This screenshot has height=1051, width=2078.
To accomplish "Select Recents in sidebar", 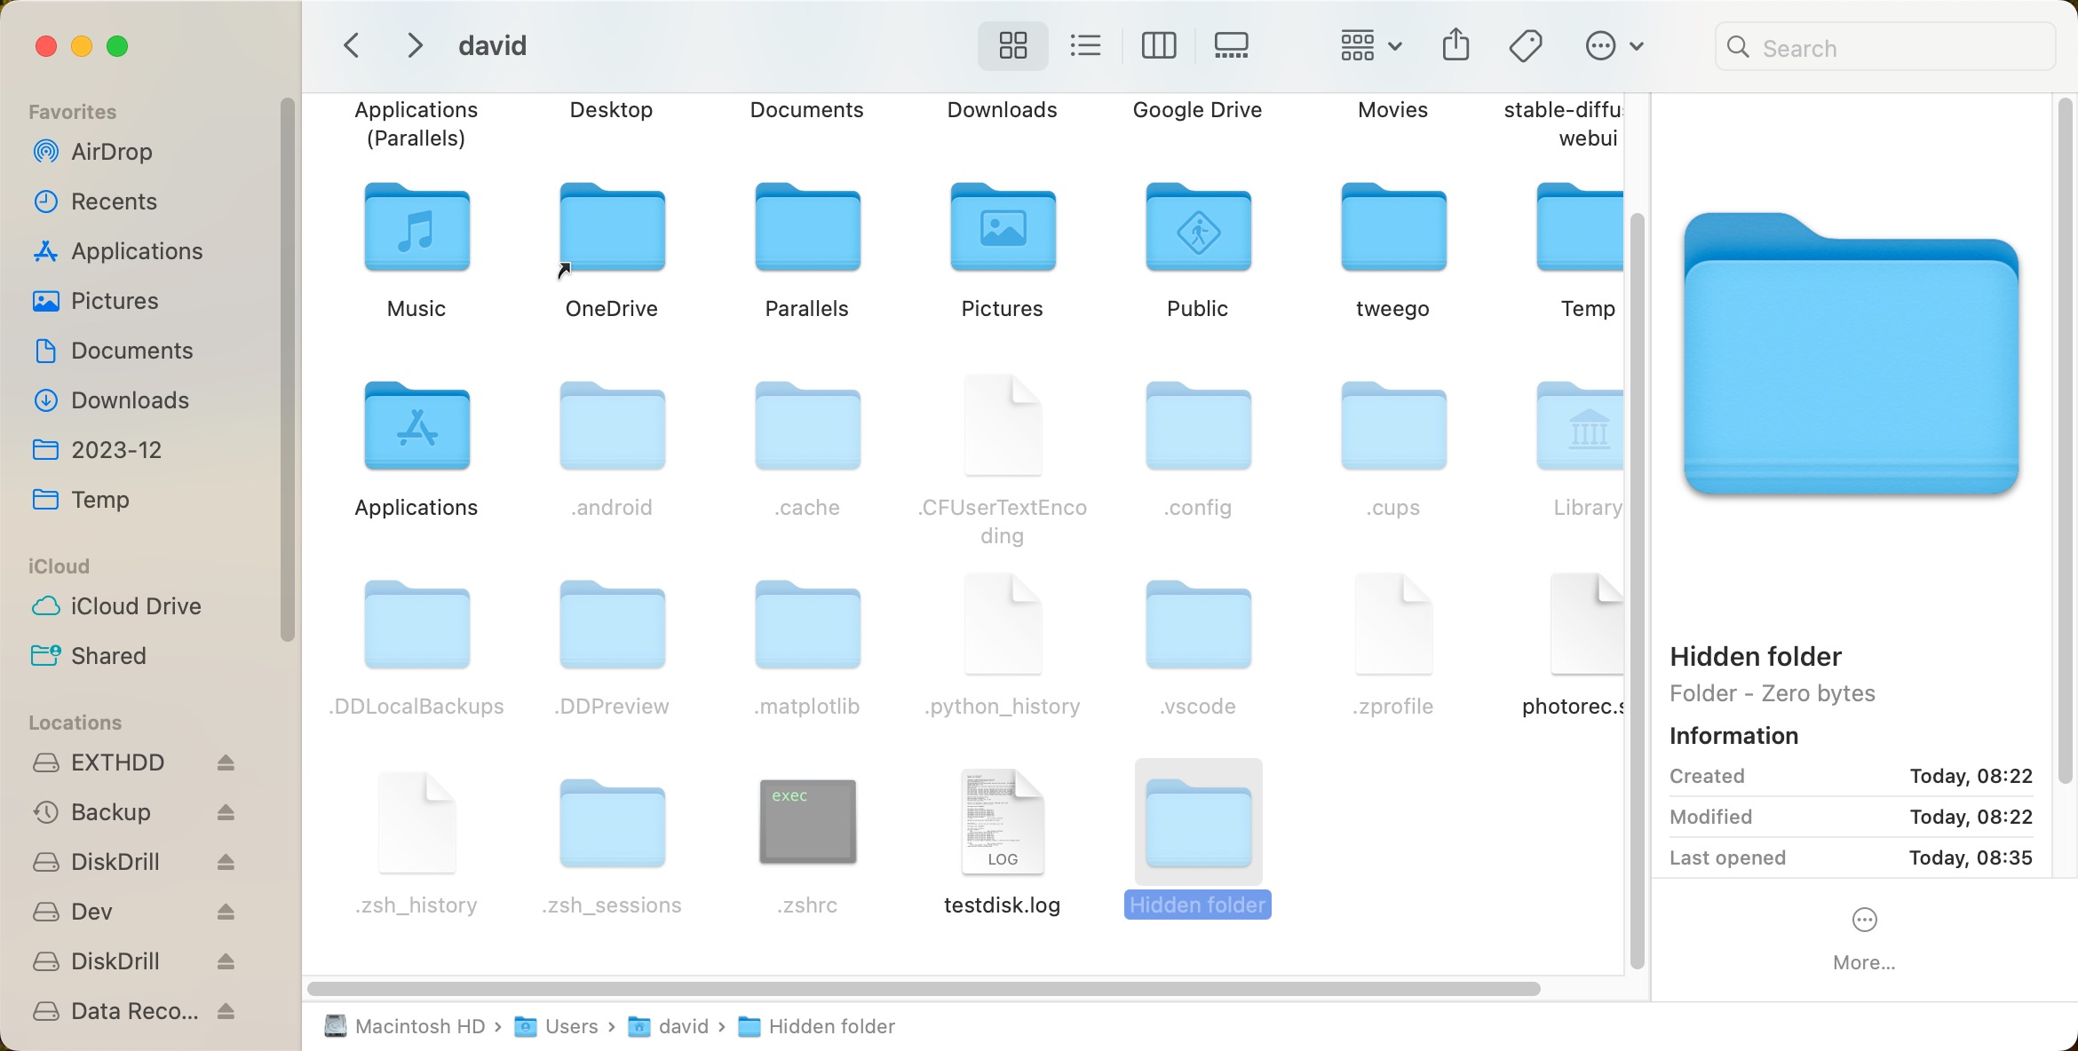I will (x=113, y=200).
